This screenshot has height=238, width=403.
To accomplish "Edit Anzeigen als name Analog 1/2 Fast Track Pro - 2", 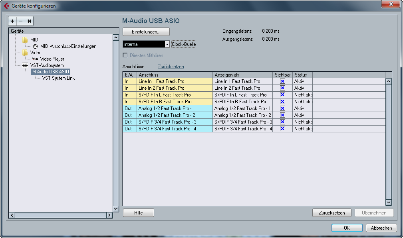I will (x=242, y=115).
